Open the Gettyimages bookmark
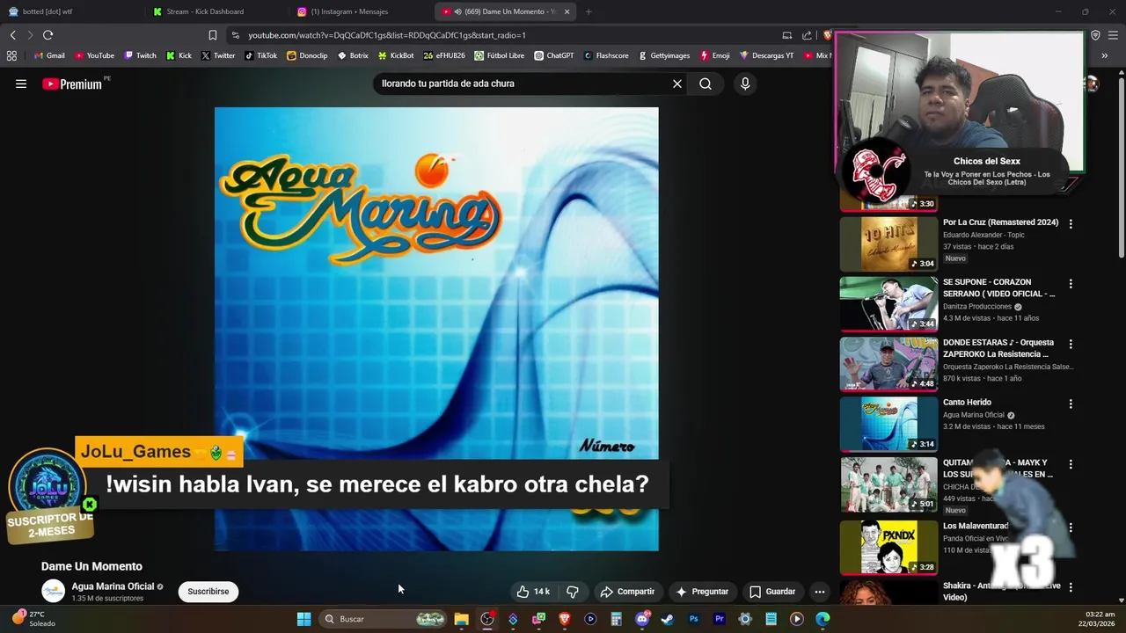Viewport: 1126px width, 633px height. (x=664, y=55)
